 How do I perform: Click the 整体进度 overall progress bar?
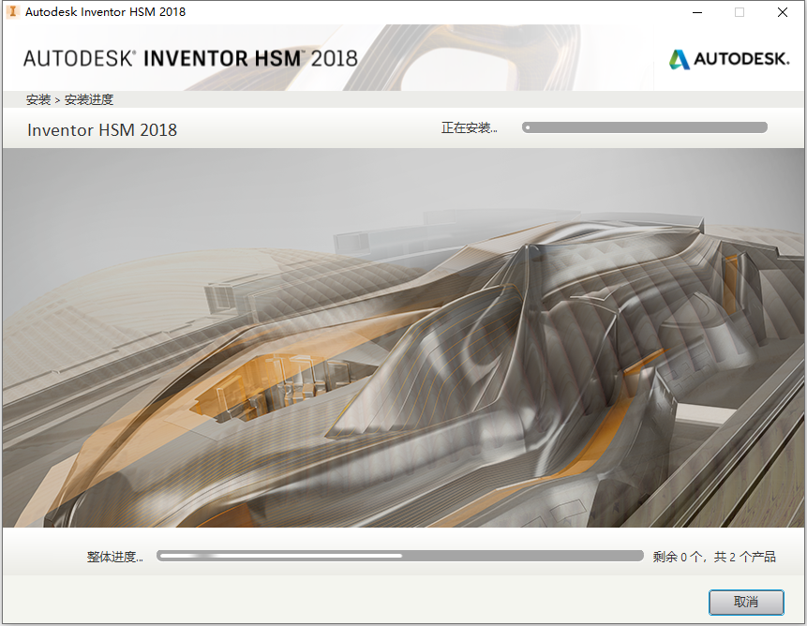point(400,556)
